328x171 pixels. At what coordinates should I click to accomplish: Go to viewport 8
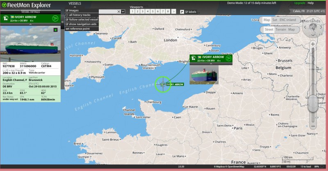pyautogui.click(x=168, y=11)
